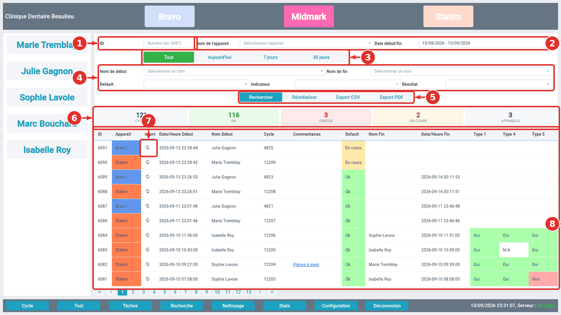This screenshot has height=315, width=561.
Task: Click the reprint icon in row 6090
Action: tap(148, 162)
